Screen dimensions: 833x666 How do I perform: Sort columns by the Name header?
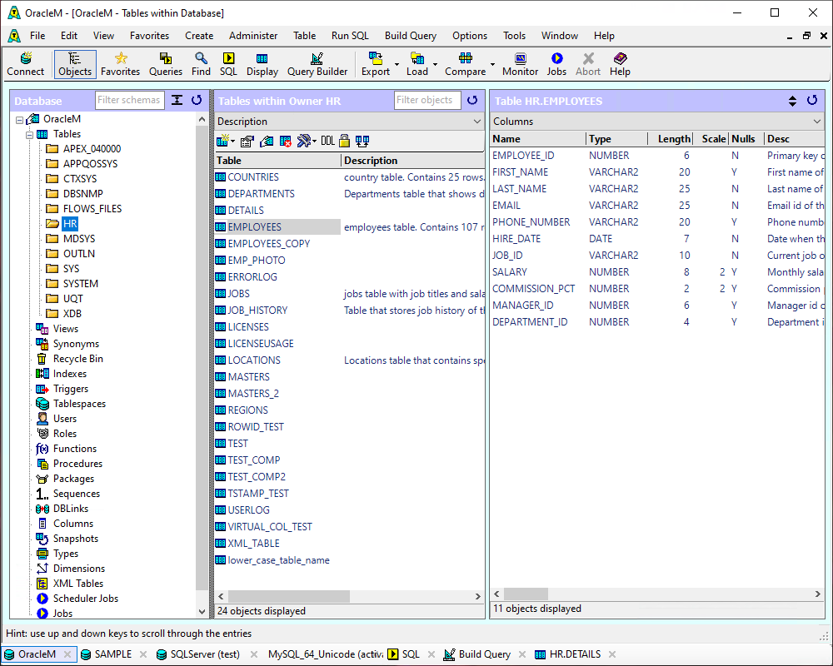coord(537,139)
